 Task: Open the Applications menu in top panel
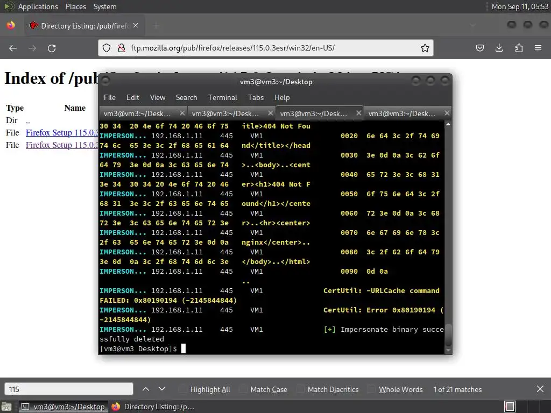point(38,6)
